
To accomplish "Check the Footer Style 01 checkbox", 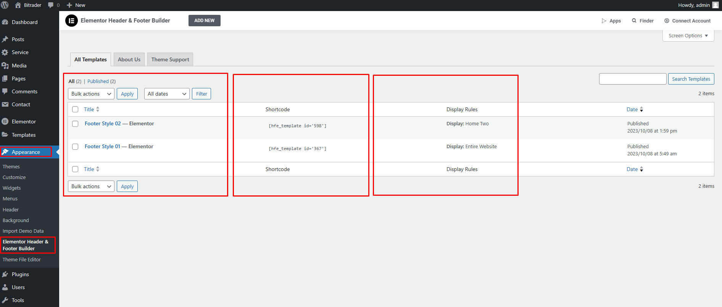I will point(75,147).
